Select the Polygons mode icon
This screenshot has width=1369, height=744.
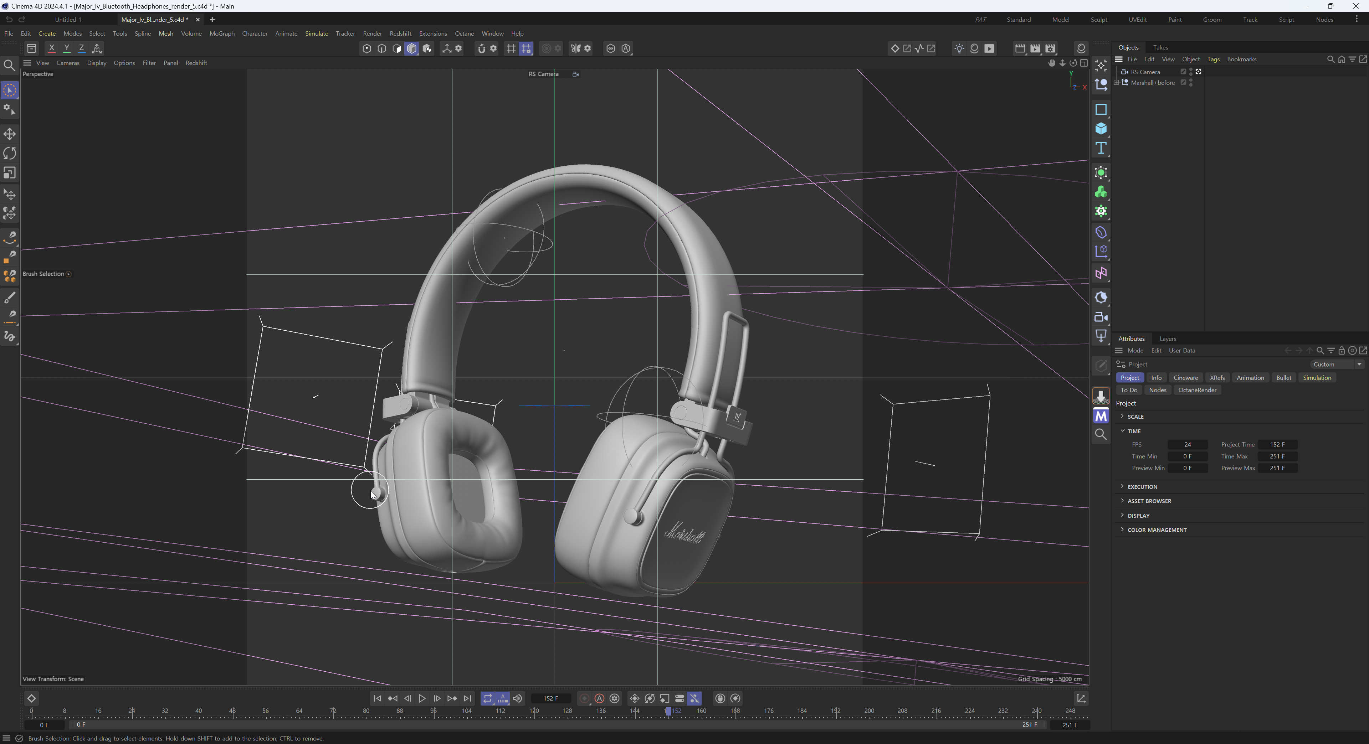point(397,48)
